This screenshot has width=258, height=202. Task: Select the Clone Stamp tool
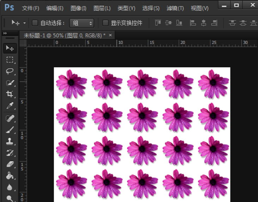coord(10,141)
